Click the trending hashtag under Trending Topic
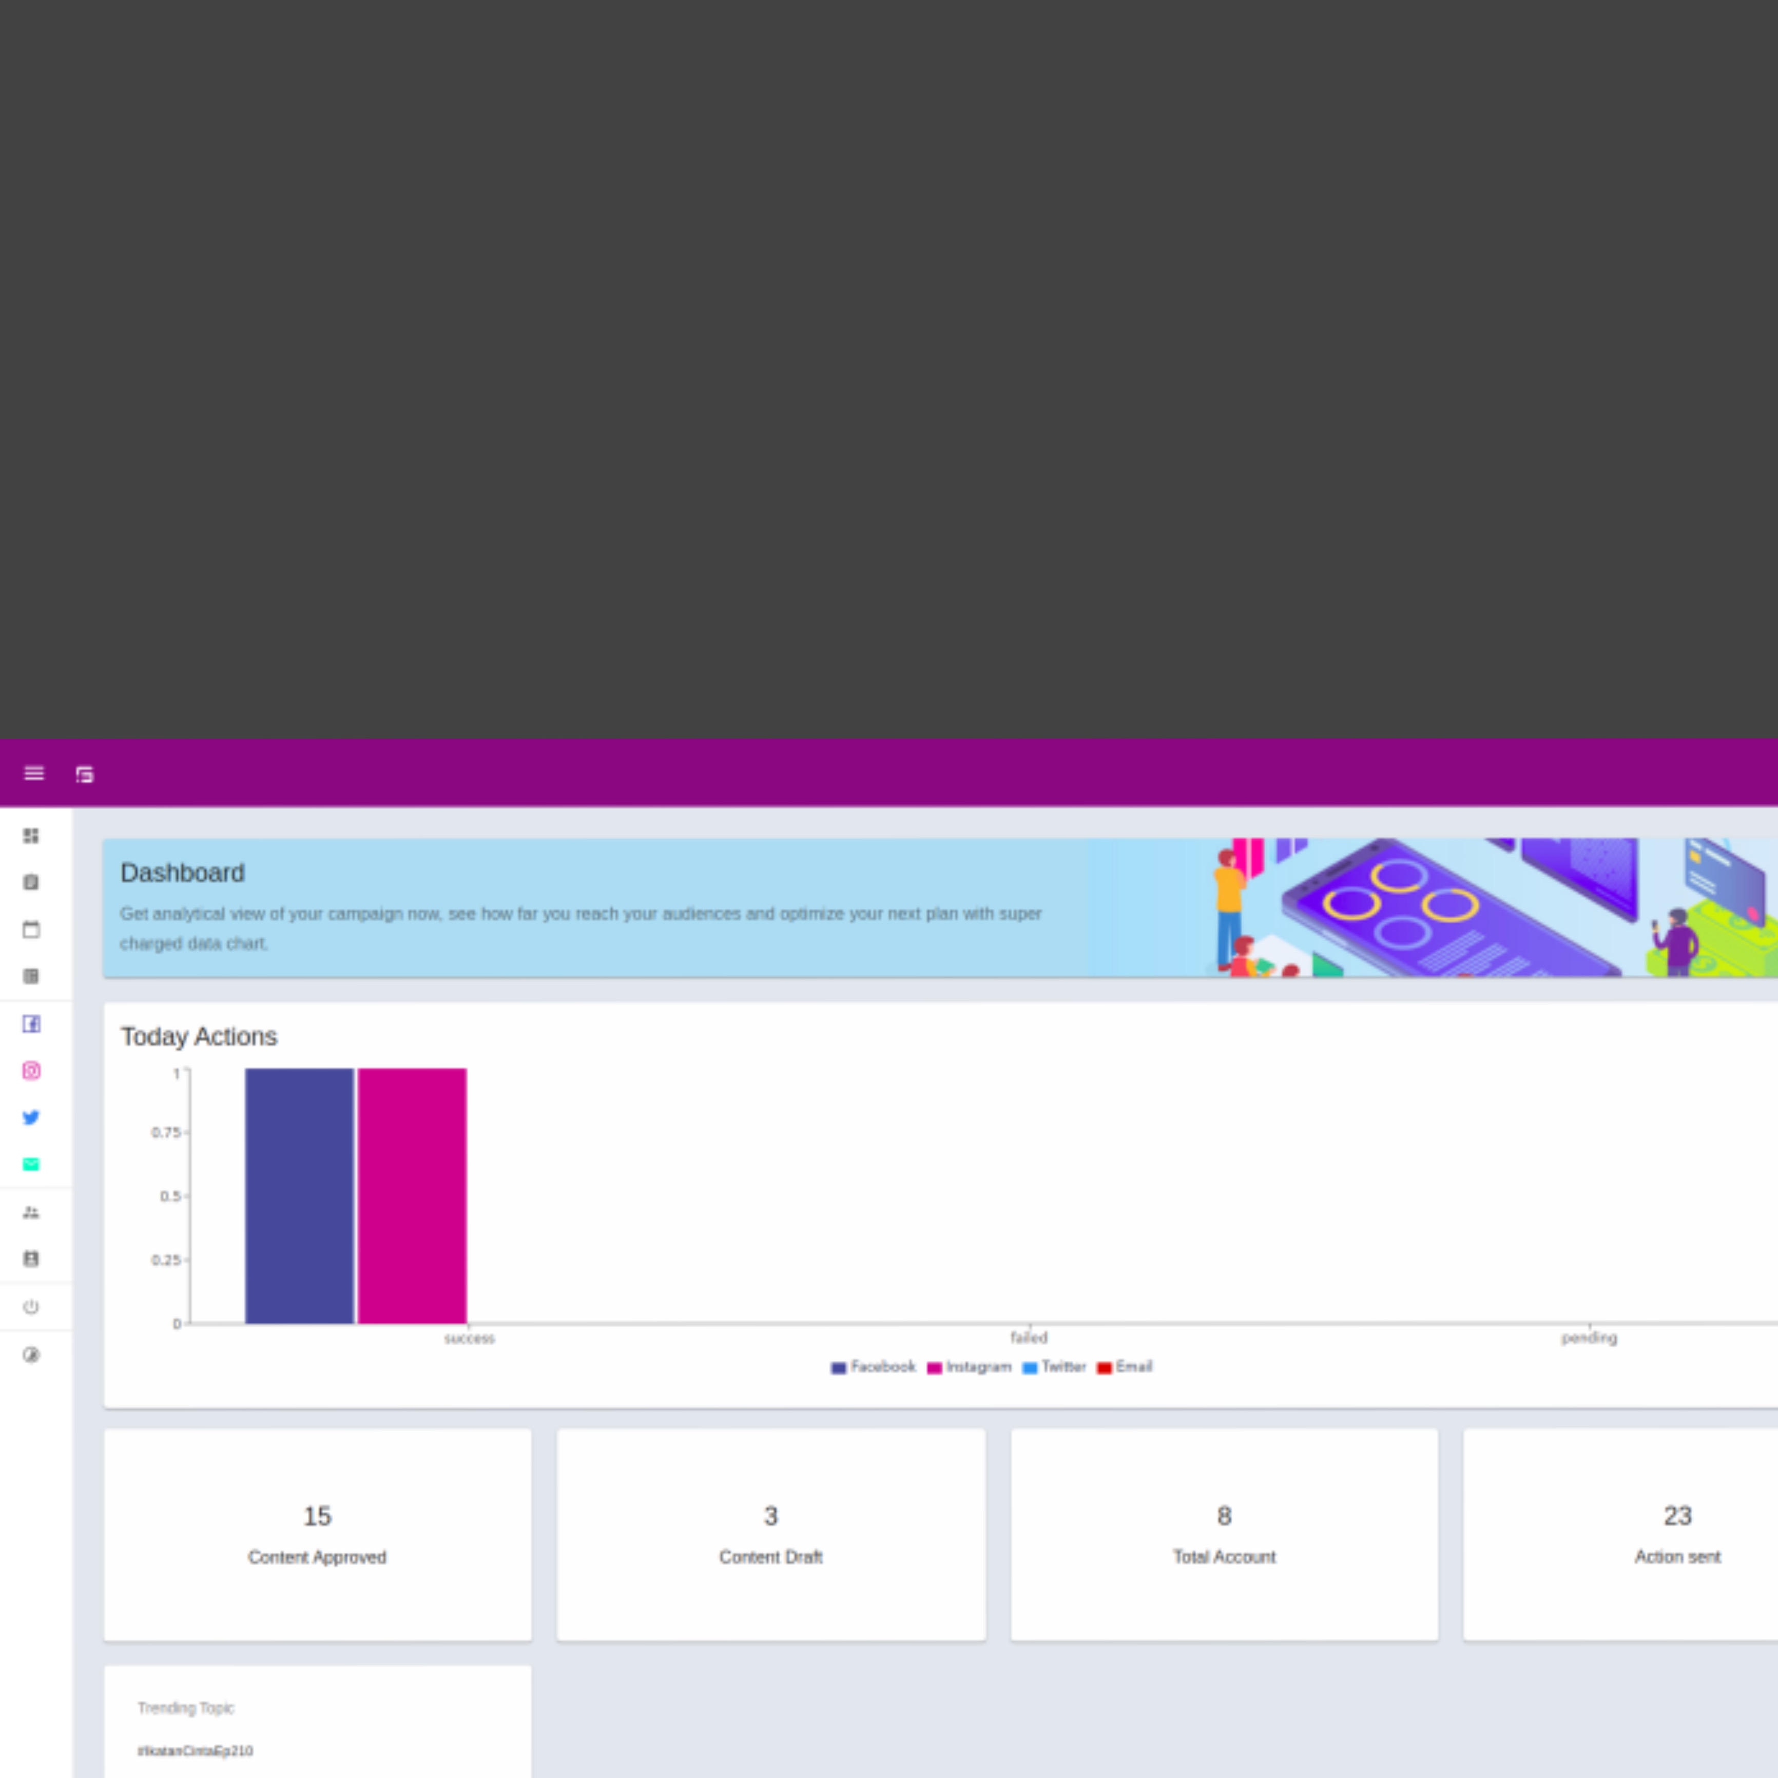 point(195,1750)
